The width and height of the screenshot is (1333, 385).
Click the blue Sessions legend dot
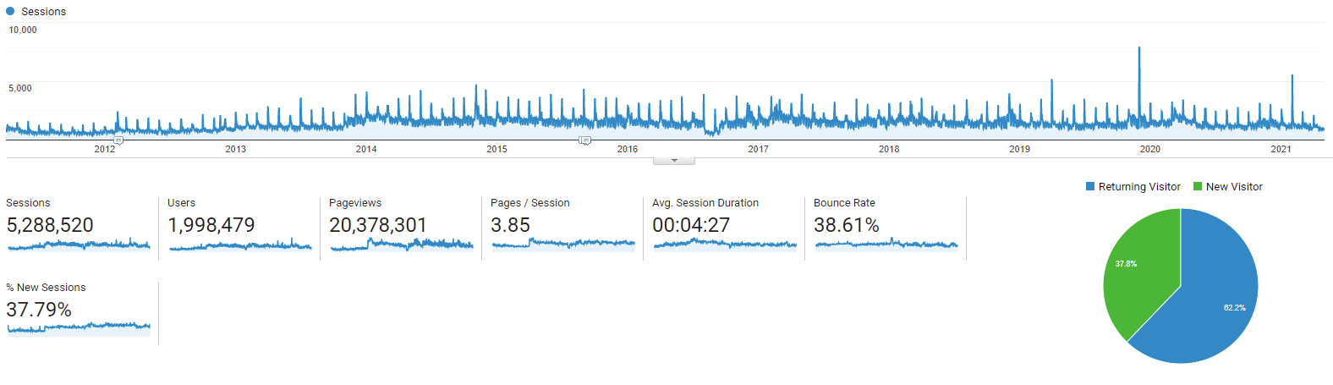click(x=10, y=12)
